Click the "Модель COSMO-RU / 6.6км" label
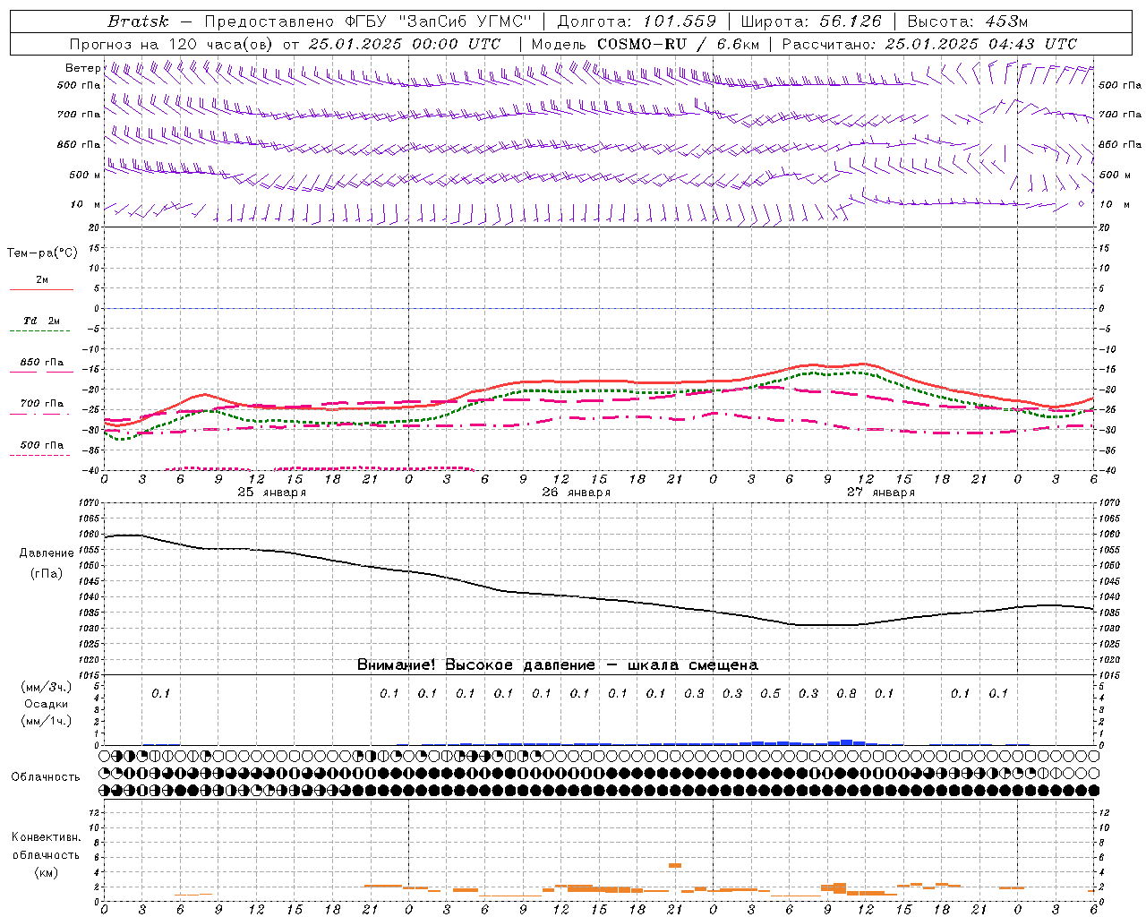The height and width of the screenshot is (917, 1146). click(646, 44)
